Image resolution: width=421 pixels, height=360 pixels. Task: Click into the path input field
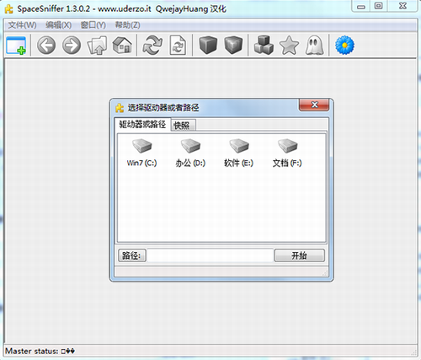pos(210,255)
